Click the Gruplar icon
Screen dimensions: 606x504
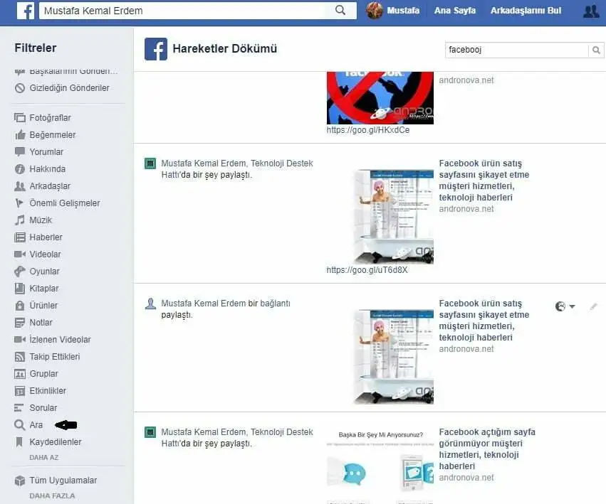20,374
